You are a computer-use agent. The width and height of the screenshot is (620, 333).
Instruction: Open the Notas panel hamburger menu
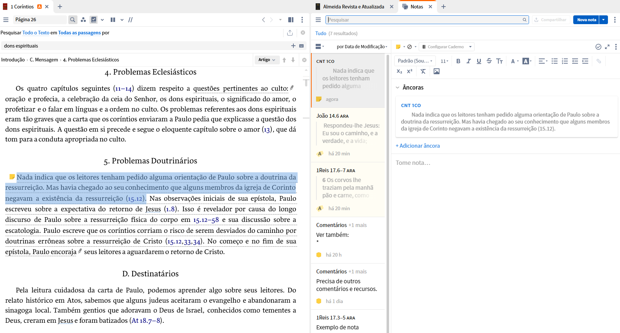click(318, 20)
